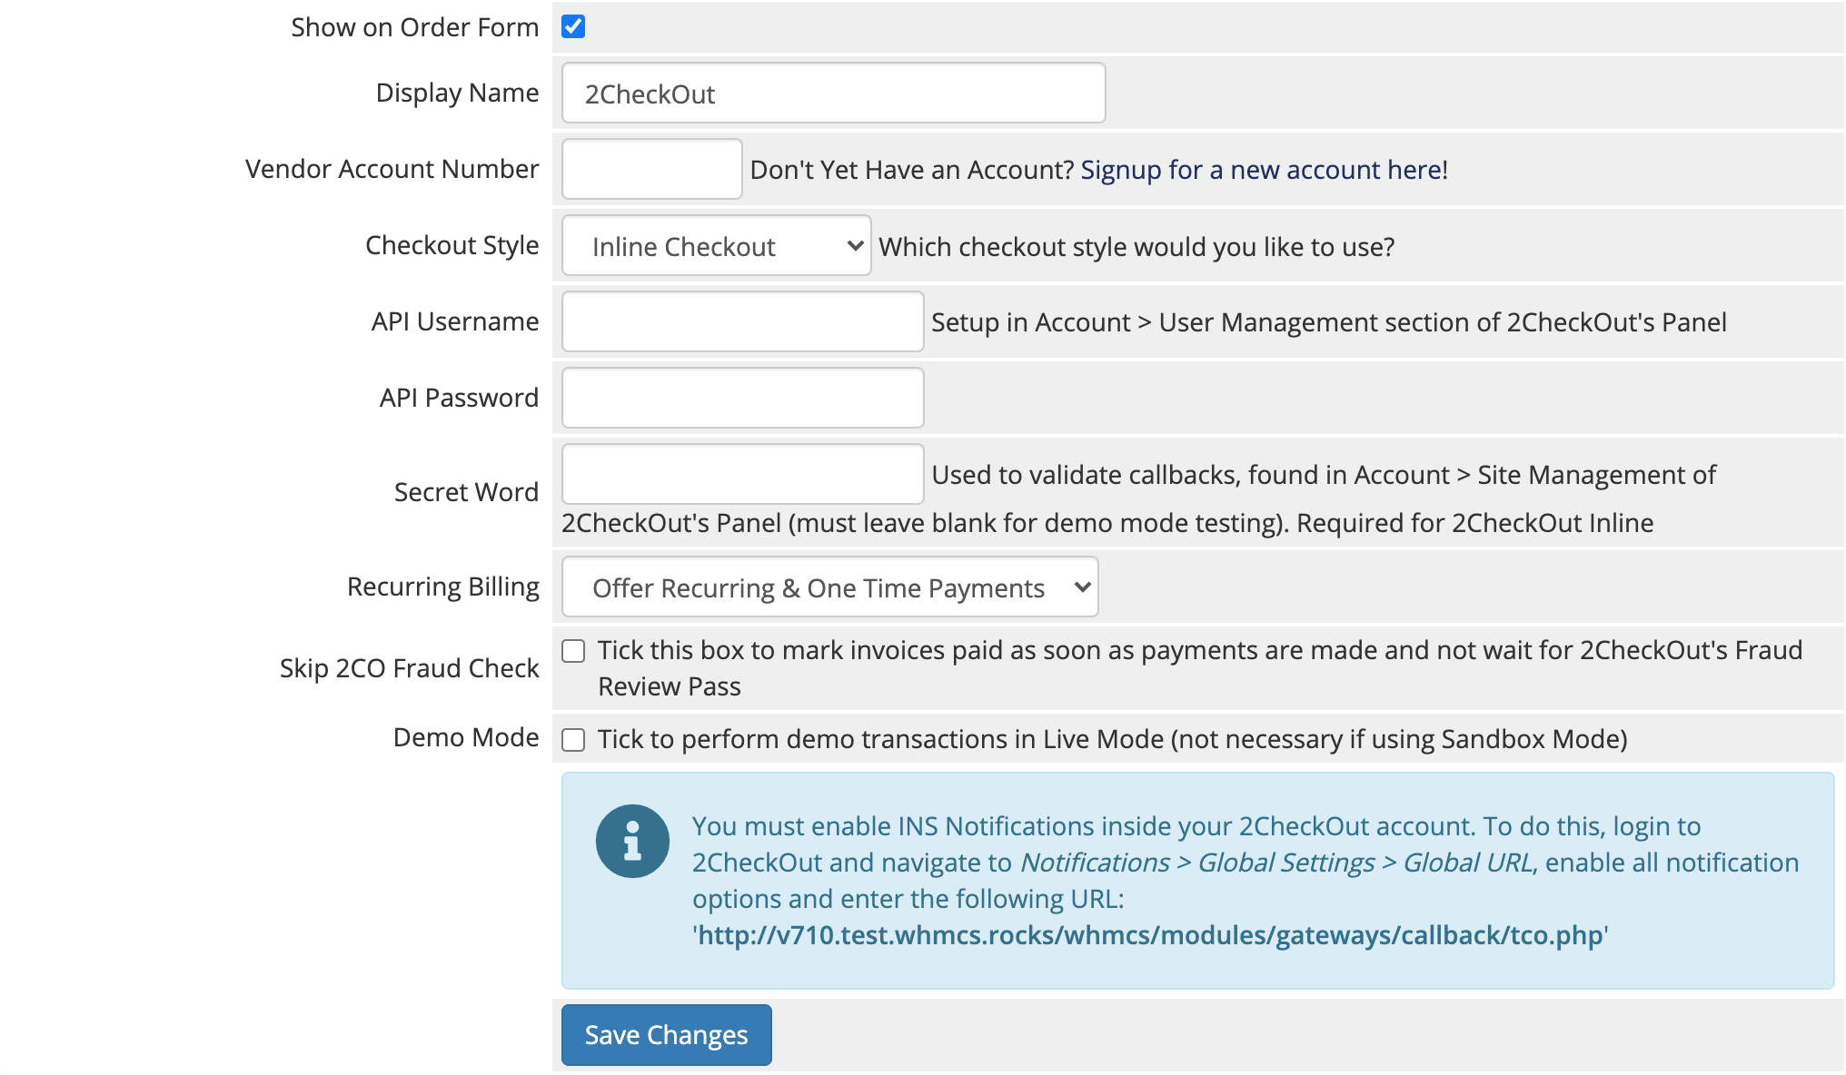Viewport: 1846px width, 1075px height.
Task: Click the API Password label
Action: (x=460, y=398)
